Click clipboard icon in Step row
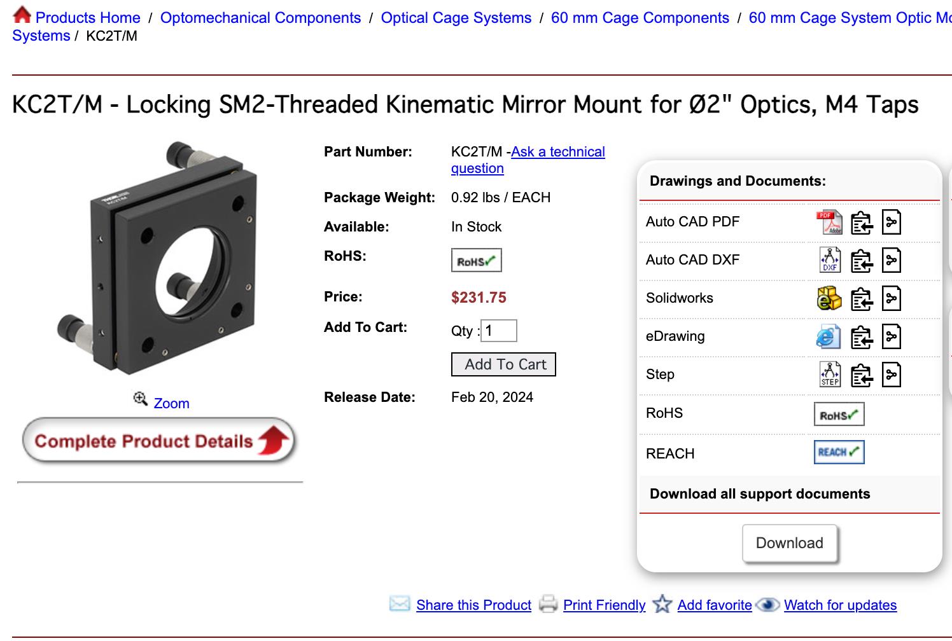The image size is (952, 641). click(x=862, y=375)
